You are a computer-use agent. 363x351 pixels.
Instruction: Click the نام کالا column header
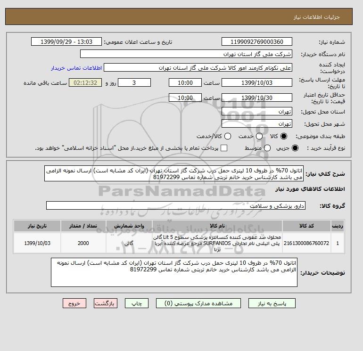pos(217,226)
